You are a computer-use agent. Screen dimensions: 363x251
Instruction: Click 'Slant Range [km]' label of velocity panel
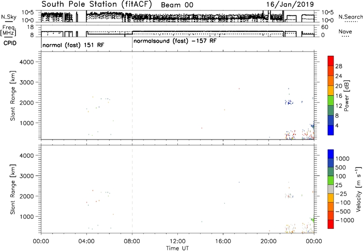pyautogui.click(x=13, y=189)
